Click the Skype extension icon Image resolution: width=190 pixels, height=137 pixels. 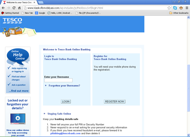[x=175, y=8]
